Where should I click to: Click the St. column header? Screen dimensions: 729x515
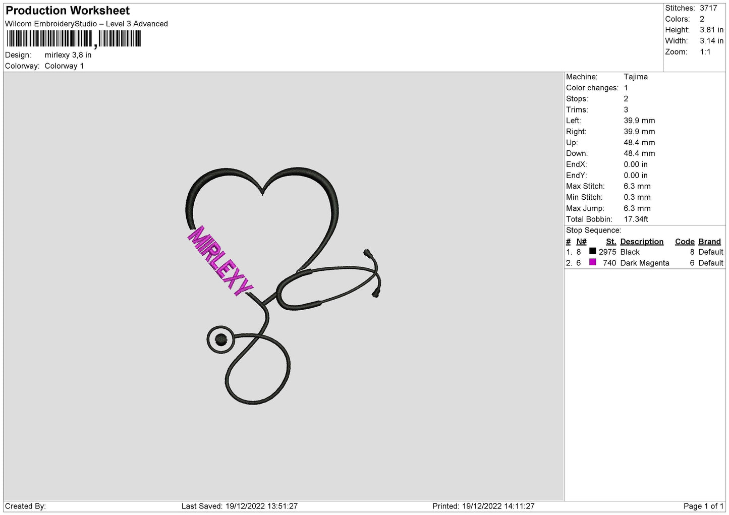click(611, 242)
